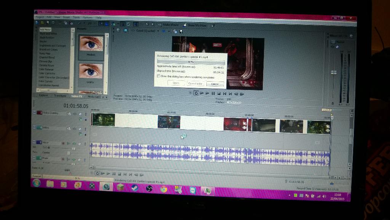The image size is (390, 220).
Task: Click the New Project toolbar icon
Action: pos(37,22)
